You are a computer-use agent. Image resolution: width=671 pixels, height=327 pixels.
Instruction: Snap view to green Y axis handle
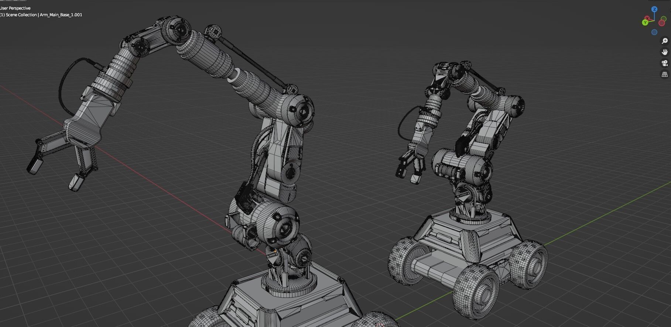645,23
